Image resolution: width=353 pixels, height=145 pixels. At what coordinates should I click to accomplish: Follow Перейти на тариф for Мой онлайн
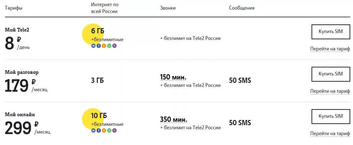click(x=330, y=134)
